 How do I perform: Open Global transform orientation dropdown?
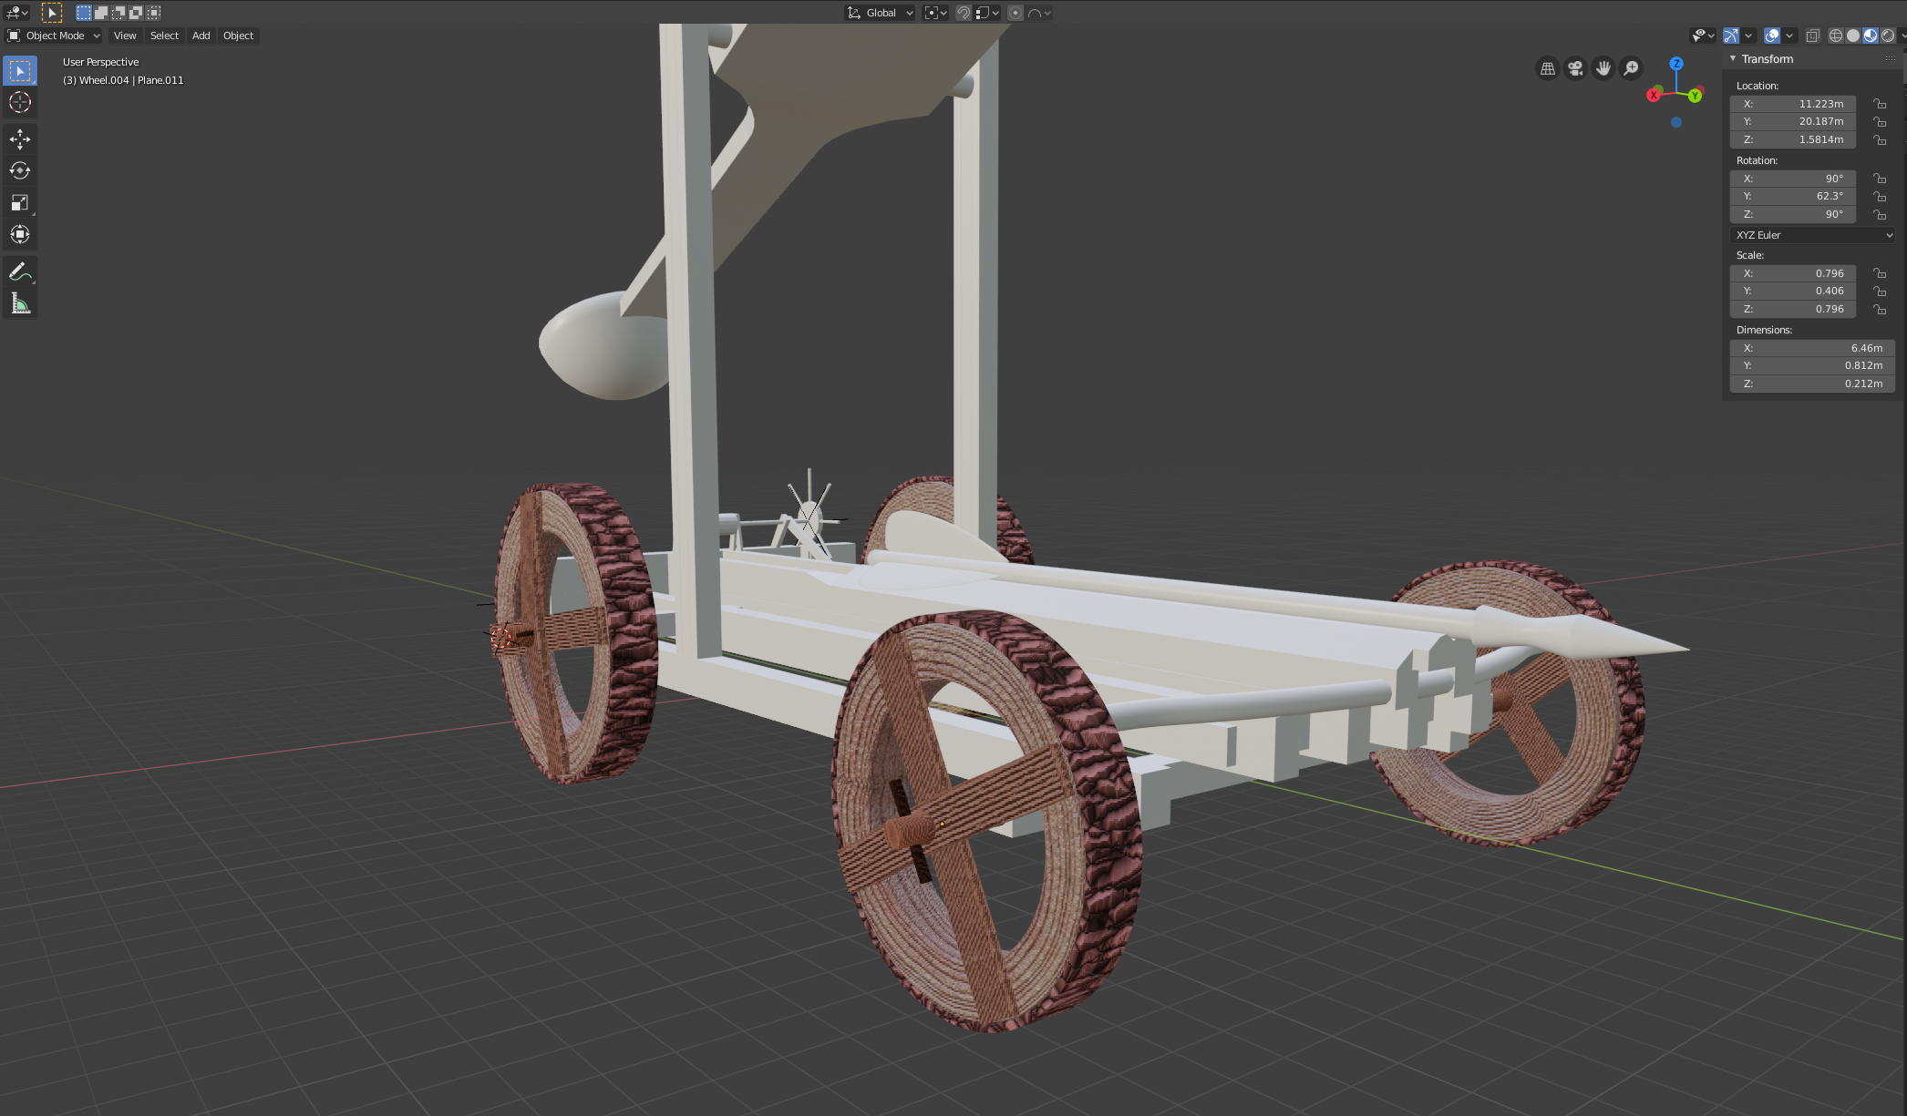880,13
